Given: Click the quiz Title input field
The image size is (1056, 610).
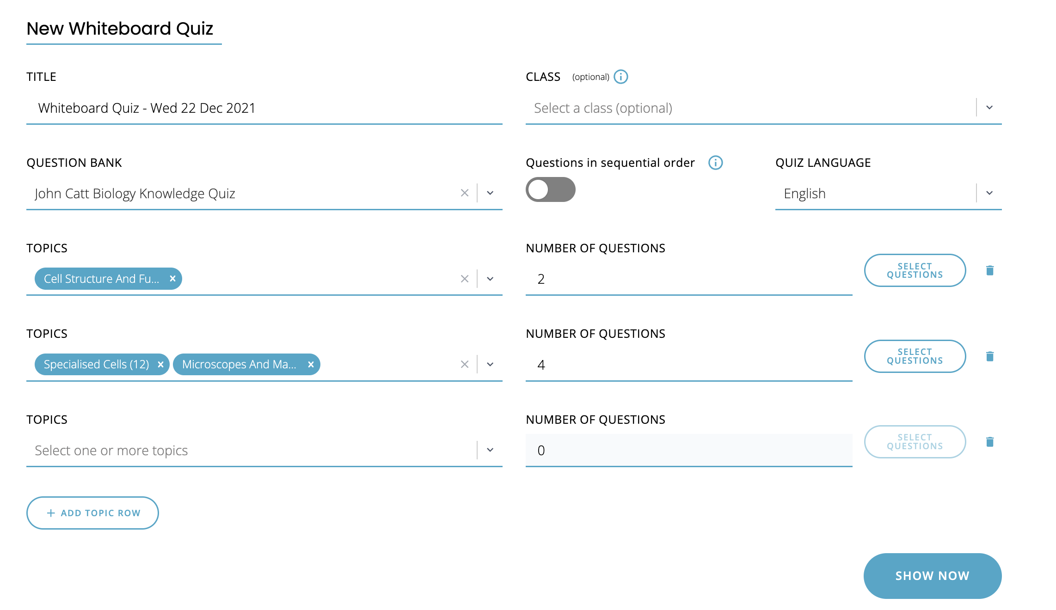Looking at the screenshot, I should [264, 108].
